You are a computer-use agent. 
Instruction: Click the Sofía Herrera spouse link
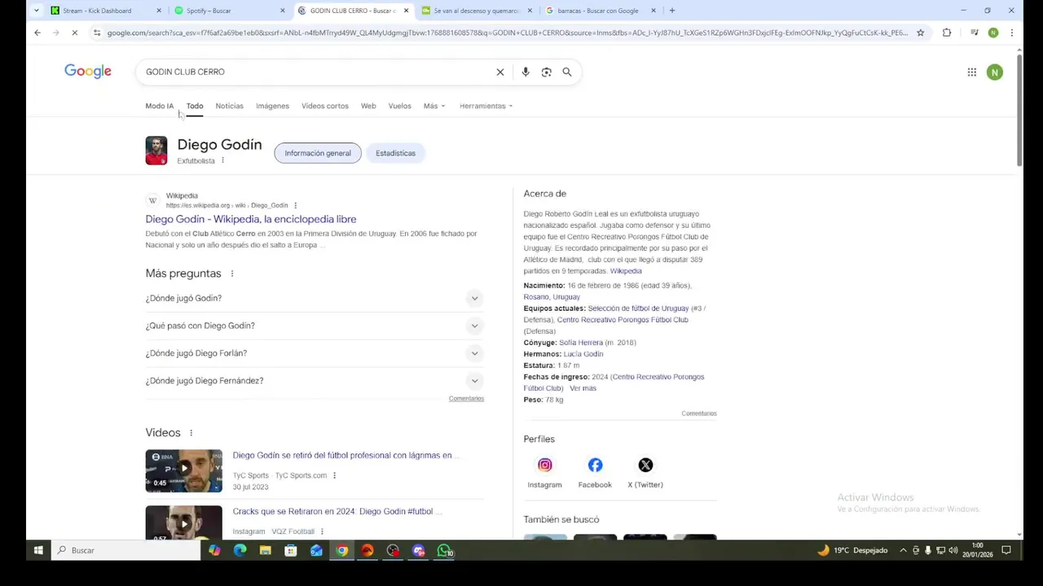pos(581,343)
